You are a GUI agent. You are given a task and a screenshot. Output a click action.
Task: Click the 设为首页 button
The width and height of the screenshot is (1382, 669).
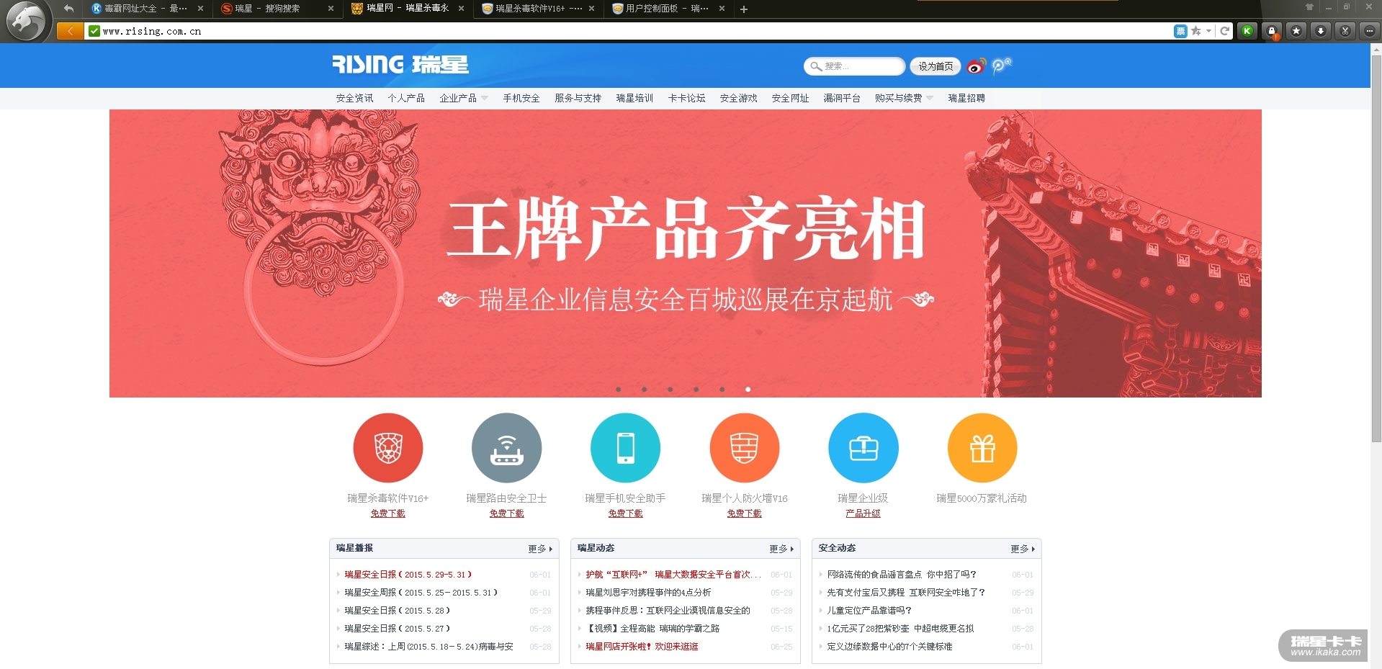[935, 66]
